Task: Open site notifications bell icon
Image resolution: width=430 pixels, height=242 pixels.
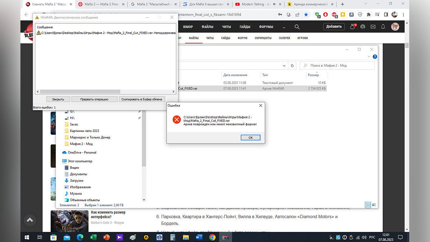Action: pos(383,27)
